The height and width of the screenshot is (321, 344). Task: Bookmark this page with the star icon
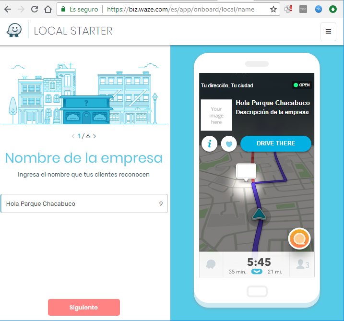tap(273, 9)
